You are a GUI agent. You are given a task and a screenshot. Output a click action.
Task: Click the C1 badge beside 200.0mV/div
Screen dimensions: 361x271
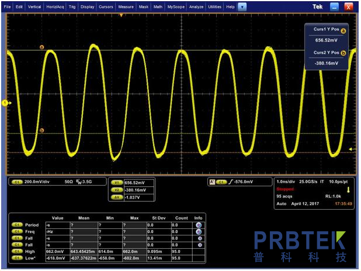[17, 182]
